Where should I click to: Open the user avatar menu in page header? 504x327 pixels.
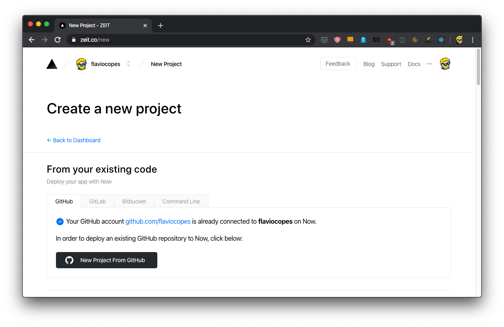coord(445,64)
